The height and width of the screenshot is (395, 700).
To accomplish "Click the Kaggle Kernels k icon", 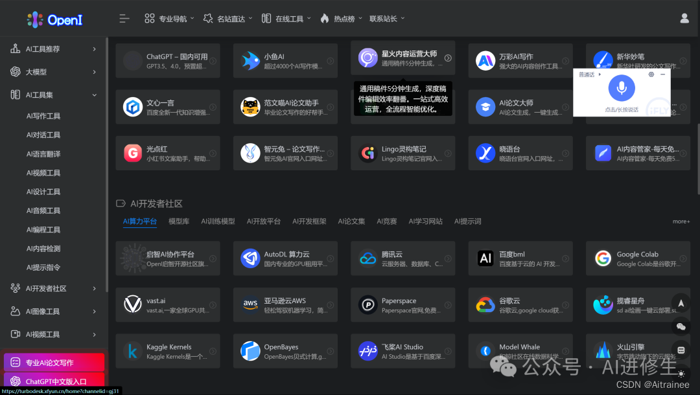I will coord(133,352).
